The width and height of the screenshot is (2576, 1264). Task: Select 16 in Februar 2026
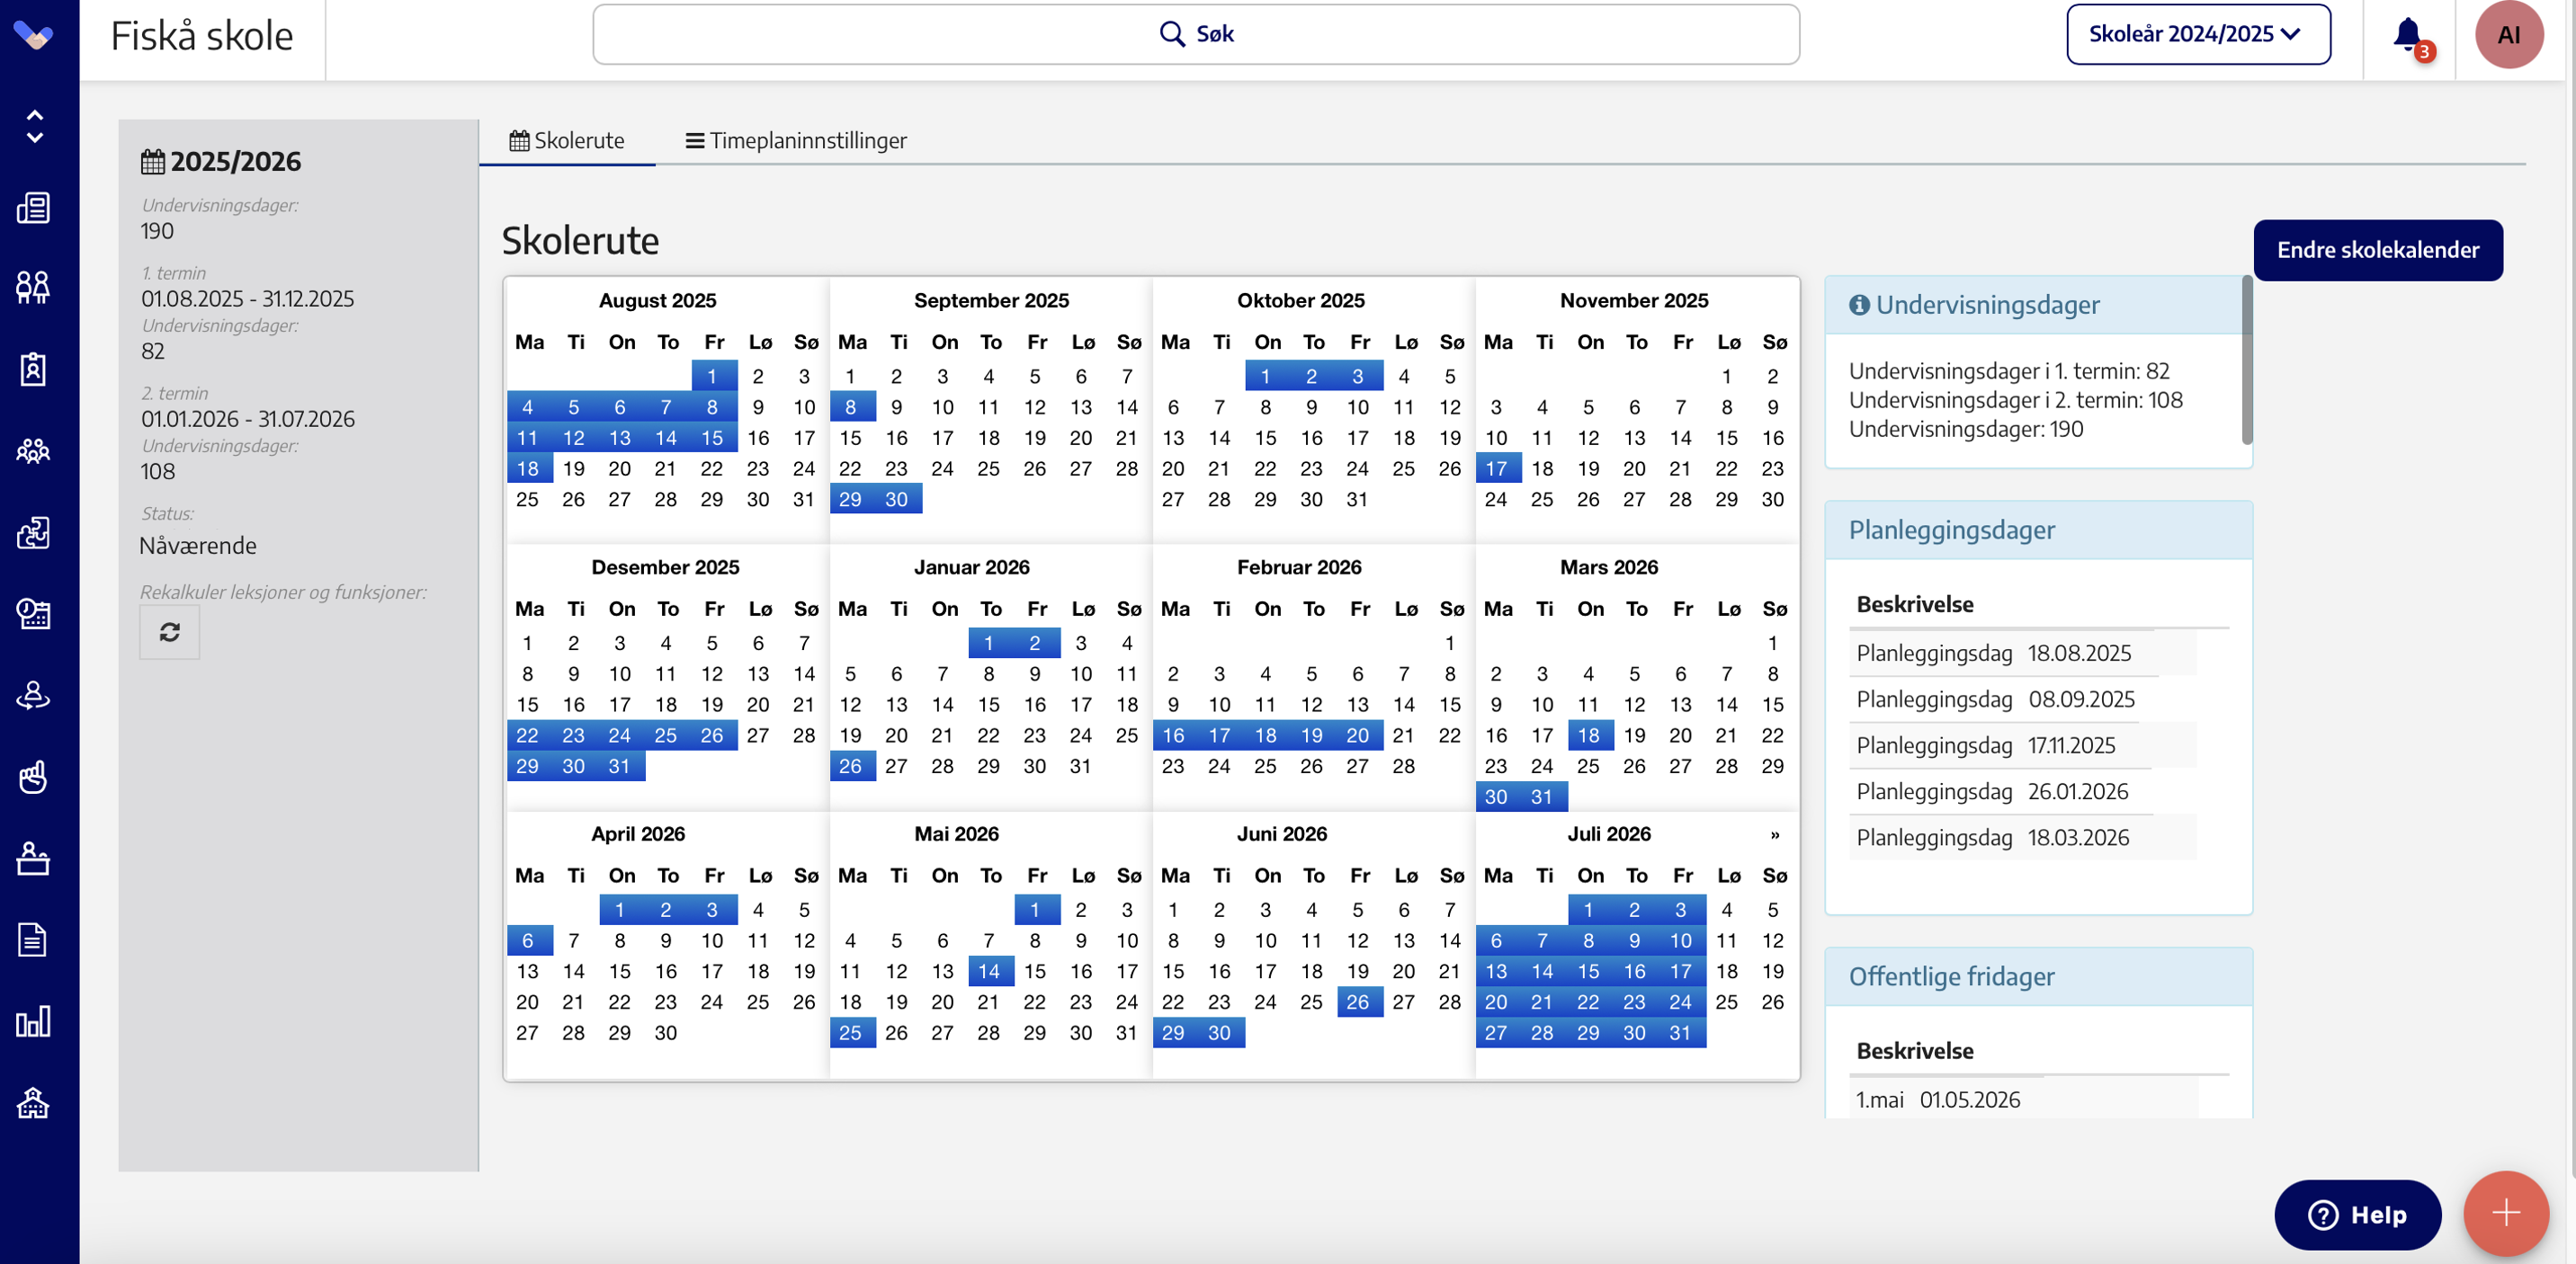pos(1174,735)
